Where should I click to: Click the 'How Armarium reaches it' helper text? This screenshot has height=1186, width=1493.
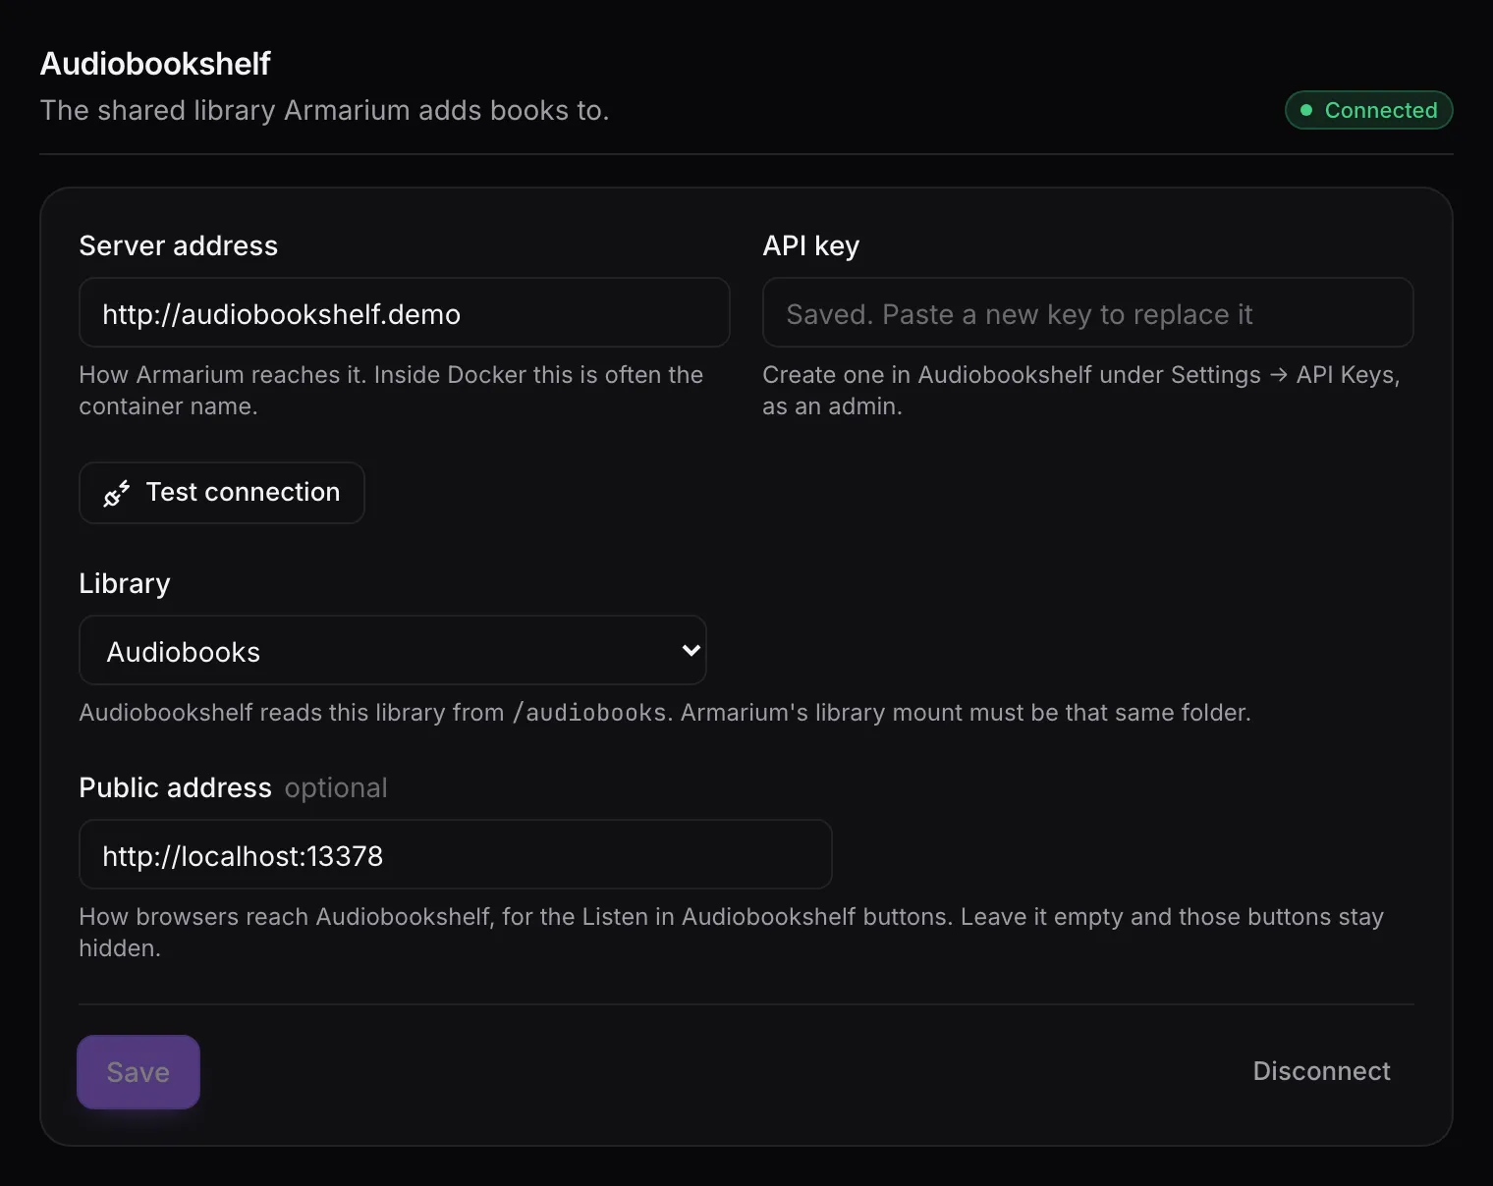pyautogui.click(x=391, y=391)
